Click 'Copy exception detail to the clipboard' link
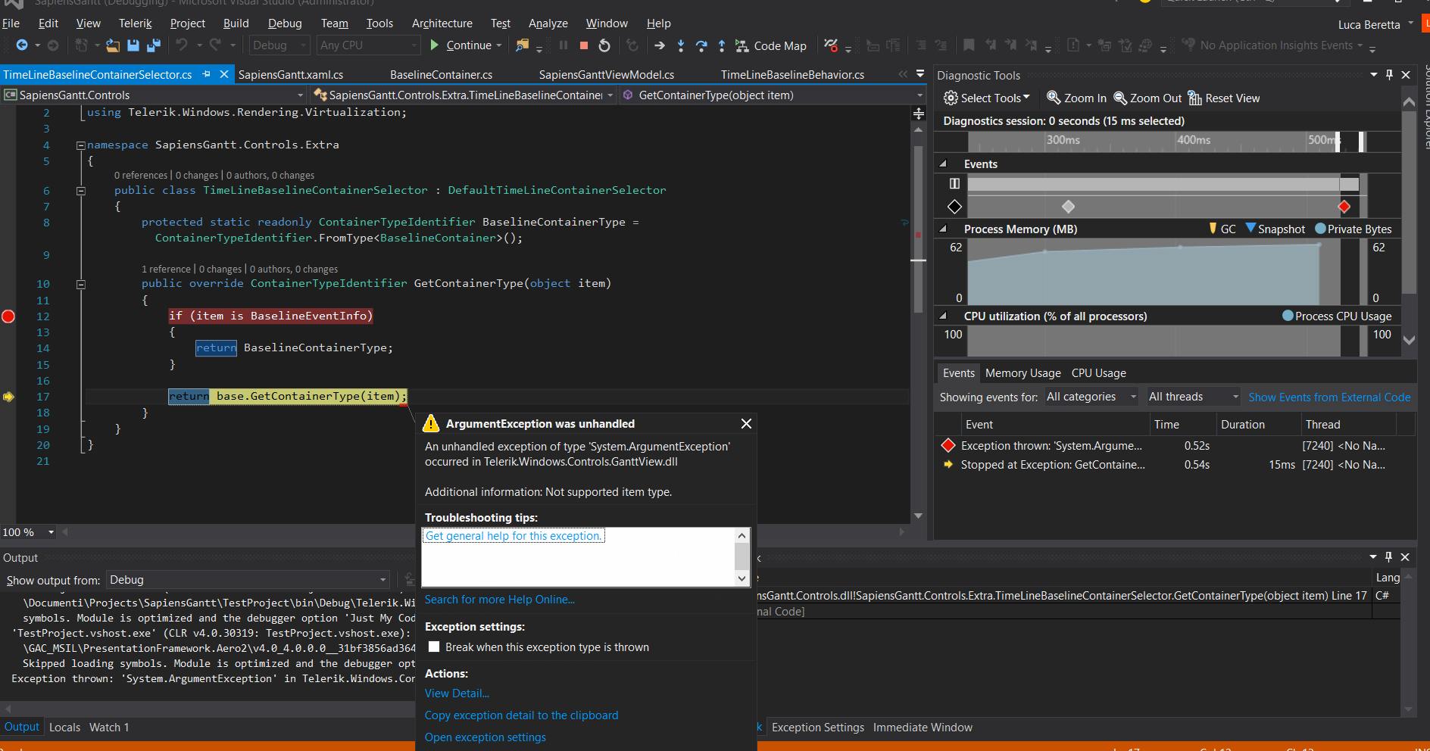This screenshot has width=1430, height=751. [x=521, y=715]
